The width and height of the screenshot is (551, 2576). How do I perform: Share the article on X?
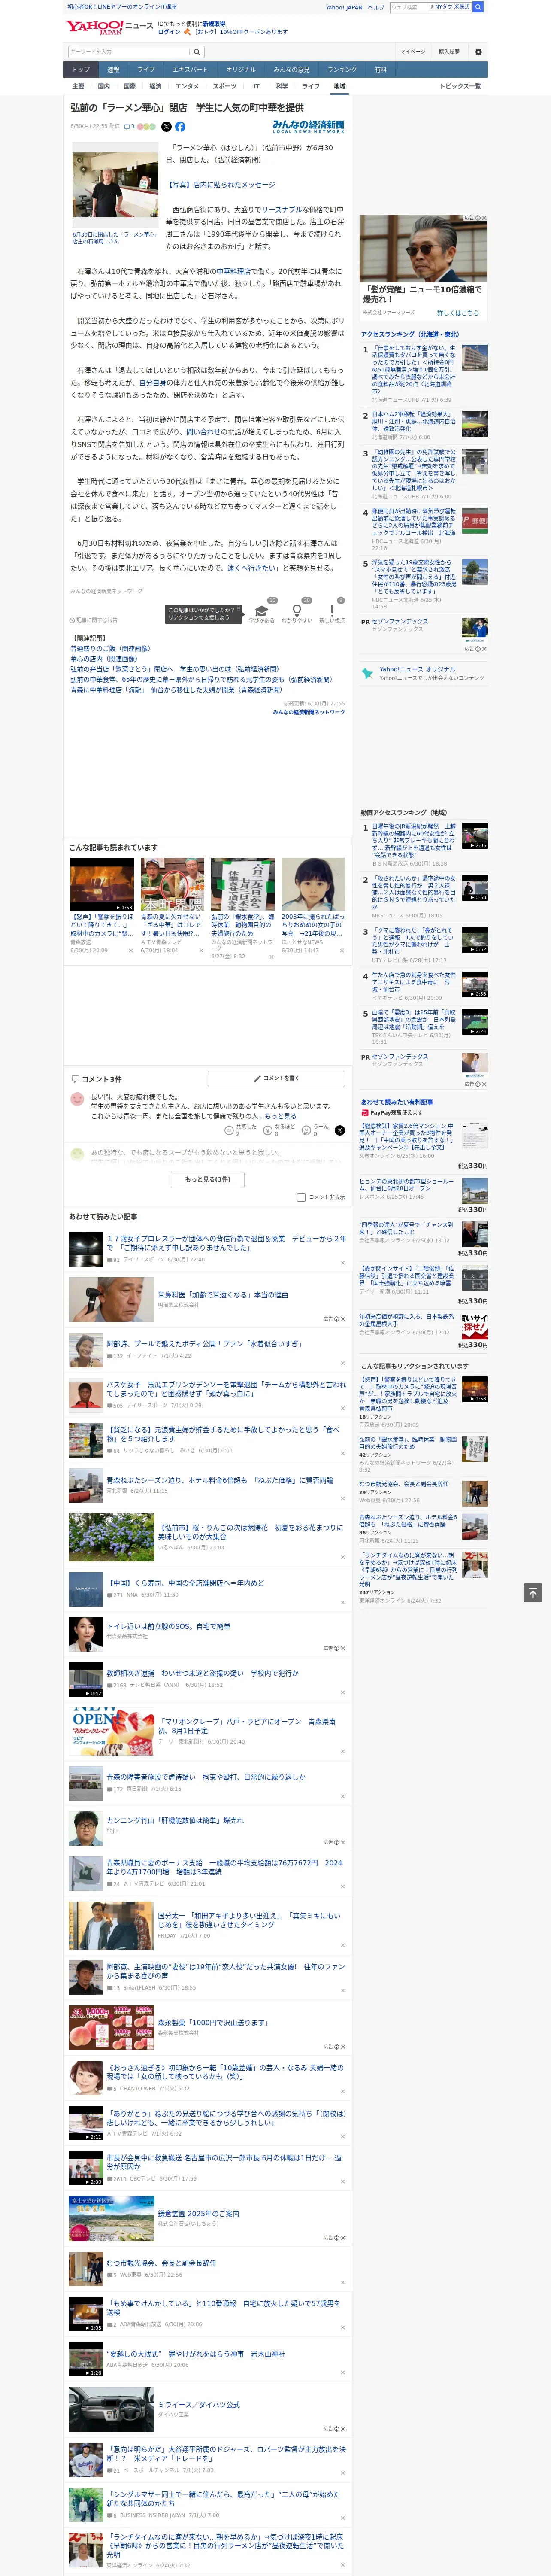[166, 127]
